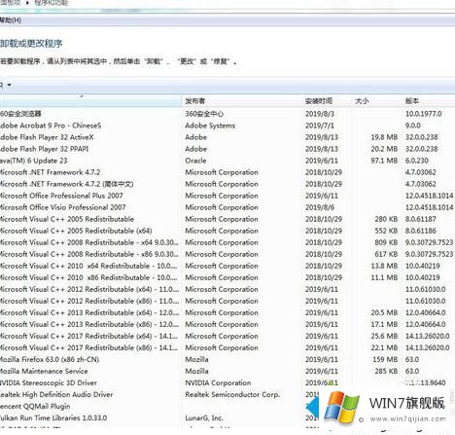Click size 159 MB cell
Viewport: 455px width, 435px height.
pyautogui.click(x=385, y=359)
